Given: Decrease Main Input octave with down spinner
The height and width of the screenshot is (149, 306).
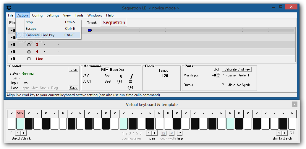Looking at the screenshot, I should coord(218,76).
